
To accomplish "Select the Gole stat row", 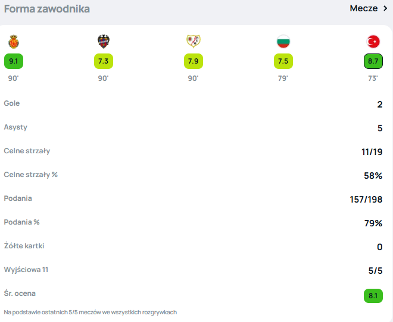I will tap(194, 104).
